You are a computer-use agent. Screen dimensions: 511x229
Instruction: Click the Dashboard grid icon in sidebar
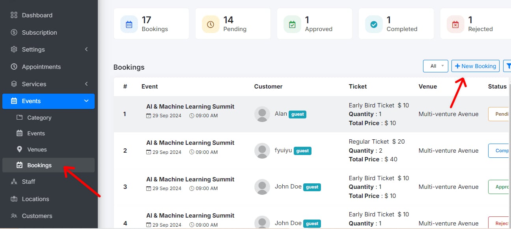pos(14,15)
